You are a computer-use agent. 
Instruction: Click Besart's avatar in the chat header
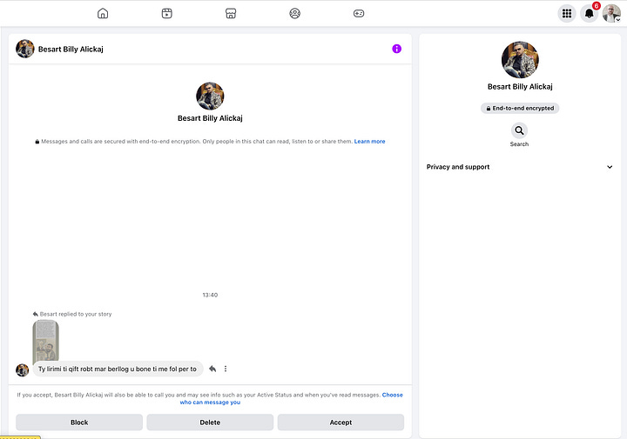(x=24, y=49)
